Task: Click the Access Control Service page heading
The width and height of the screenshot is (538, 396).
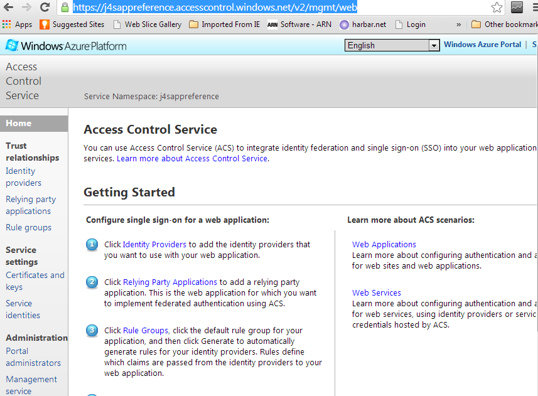Action: [x=150, y=130]
